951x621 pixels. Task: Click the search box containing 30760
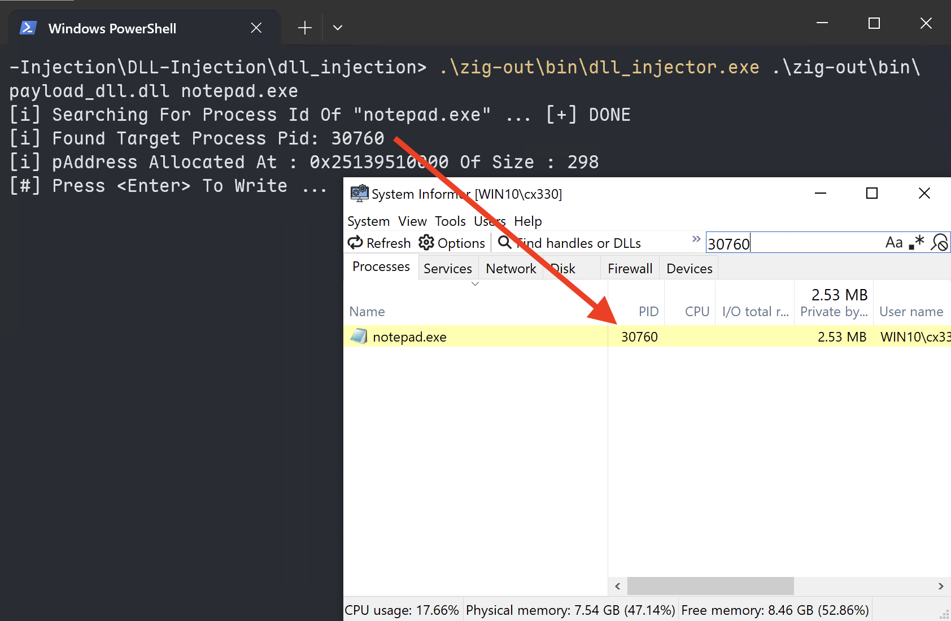(793, 243)
